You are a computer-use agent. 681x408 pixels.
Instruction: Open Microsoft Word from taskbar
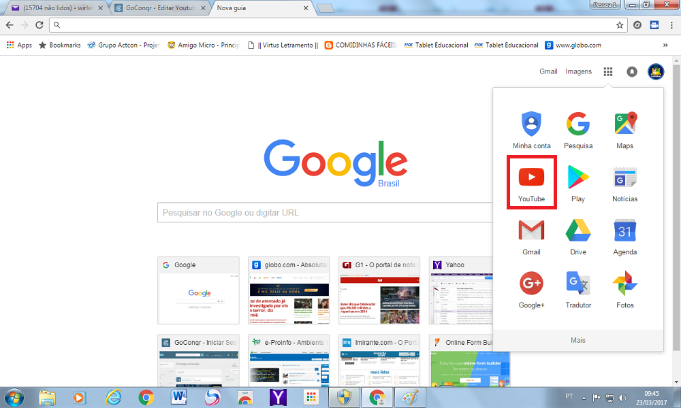pos(179,398)
